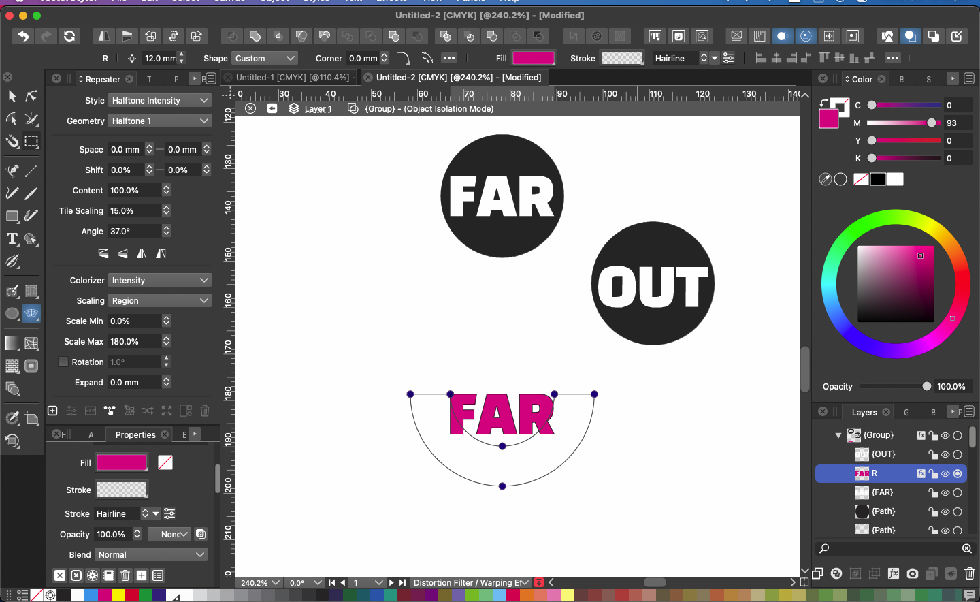
Task: Click the Tile Scaling input field
Action: coord(134,211)
